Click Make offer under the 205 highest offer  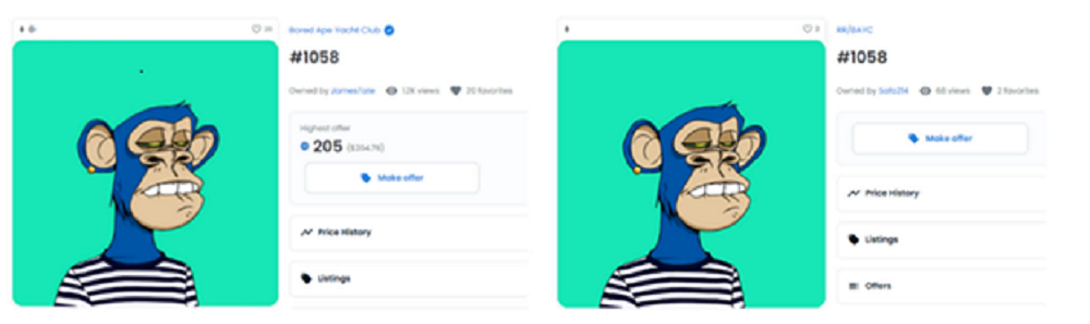click(x=392, y=178)
